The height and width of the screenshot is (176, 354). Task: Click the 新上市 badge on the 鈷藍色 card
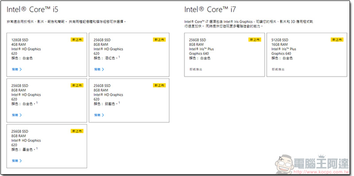(159, 85)
